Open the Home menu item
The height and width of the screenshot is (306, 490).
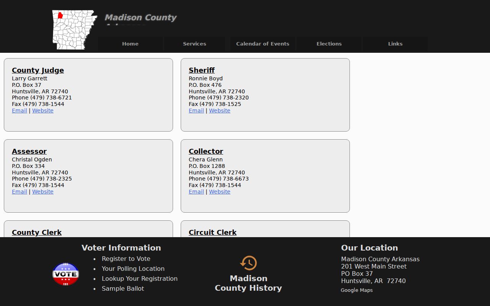click(130, 44)
